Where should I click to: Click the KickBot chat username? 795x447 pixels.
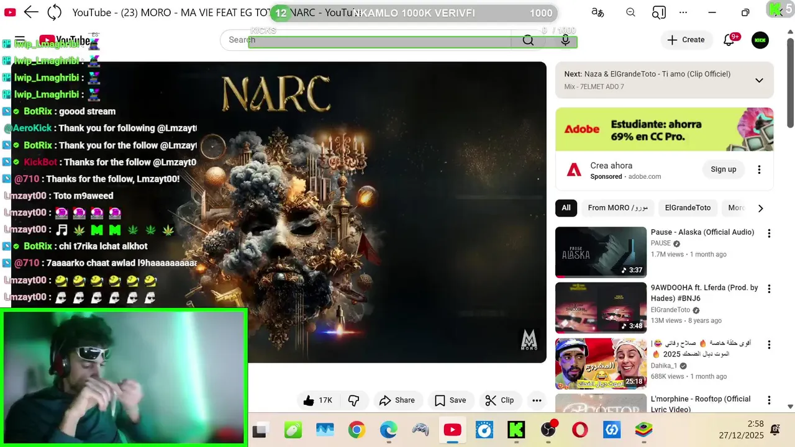click(x=40, y=162)
